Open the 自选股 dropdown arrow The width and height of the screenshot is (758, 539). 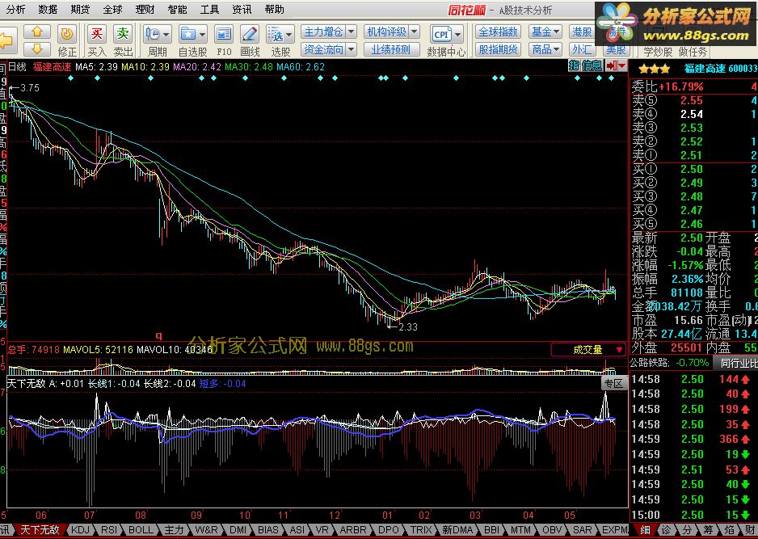point(202,34)
